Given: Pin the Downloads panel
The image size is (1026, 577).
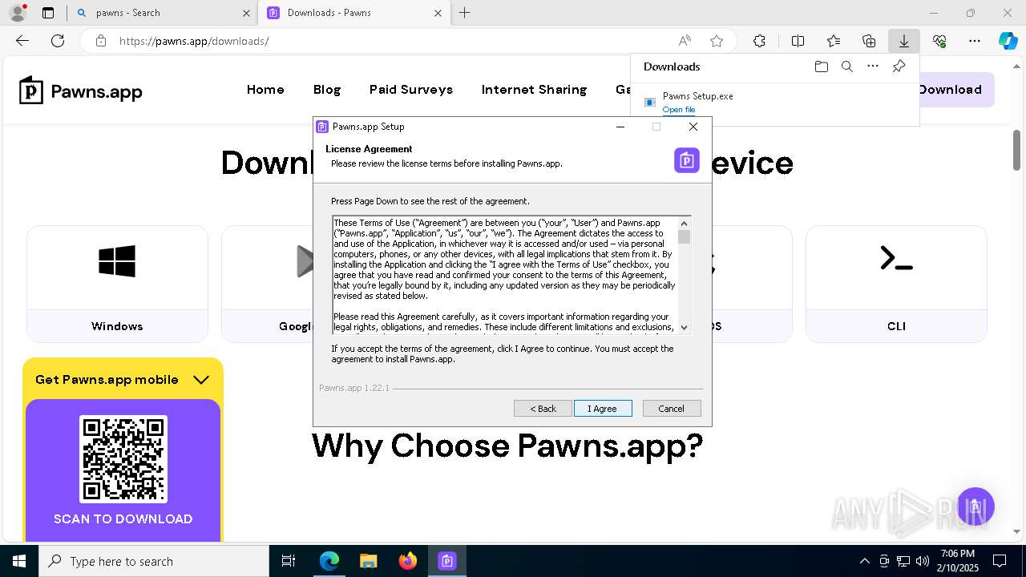Looking at the screenshot, I should click(899, 67).
